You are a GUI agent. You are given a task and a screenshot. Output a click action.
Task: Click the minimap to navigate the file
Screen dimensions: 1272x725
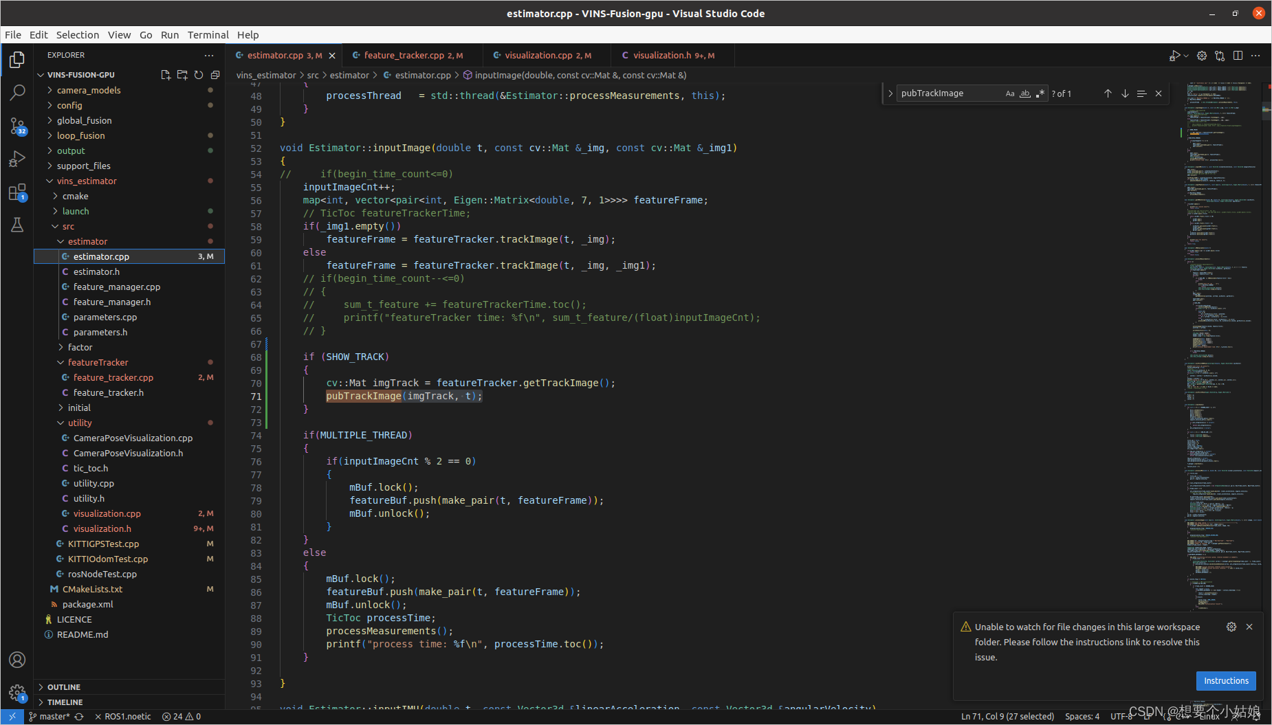(x=1224, y=344)
